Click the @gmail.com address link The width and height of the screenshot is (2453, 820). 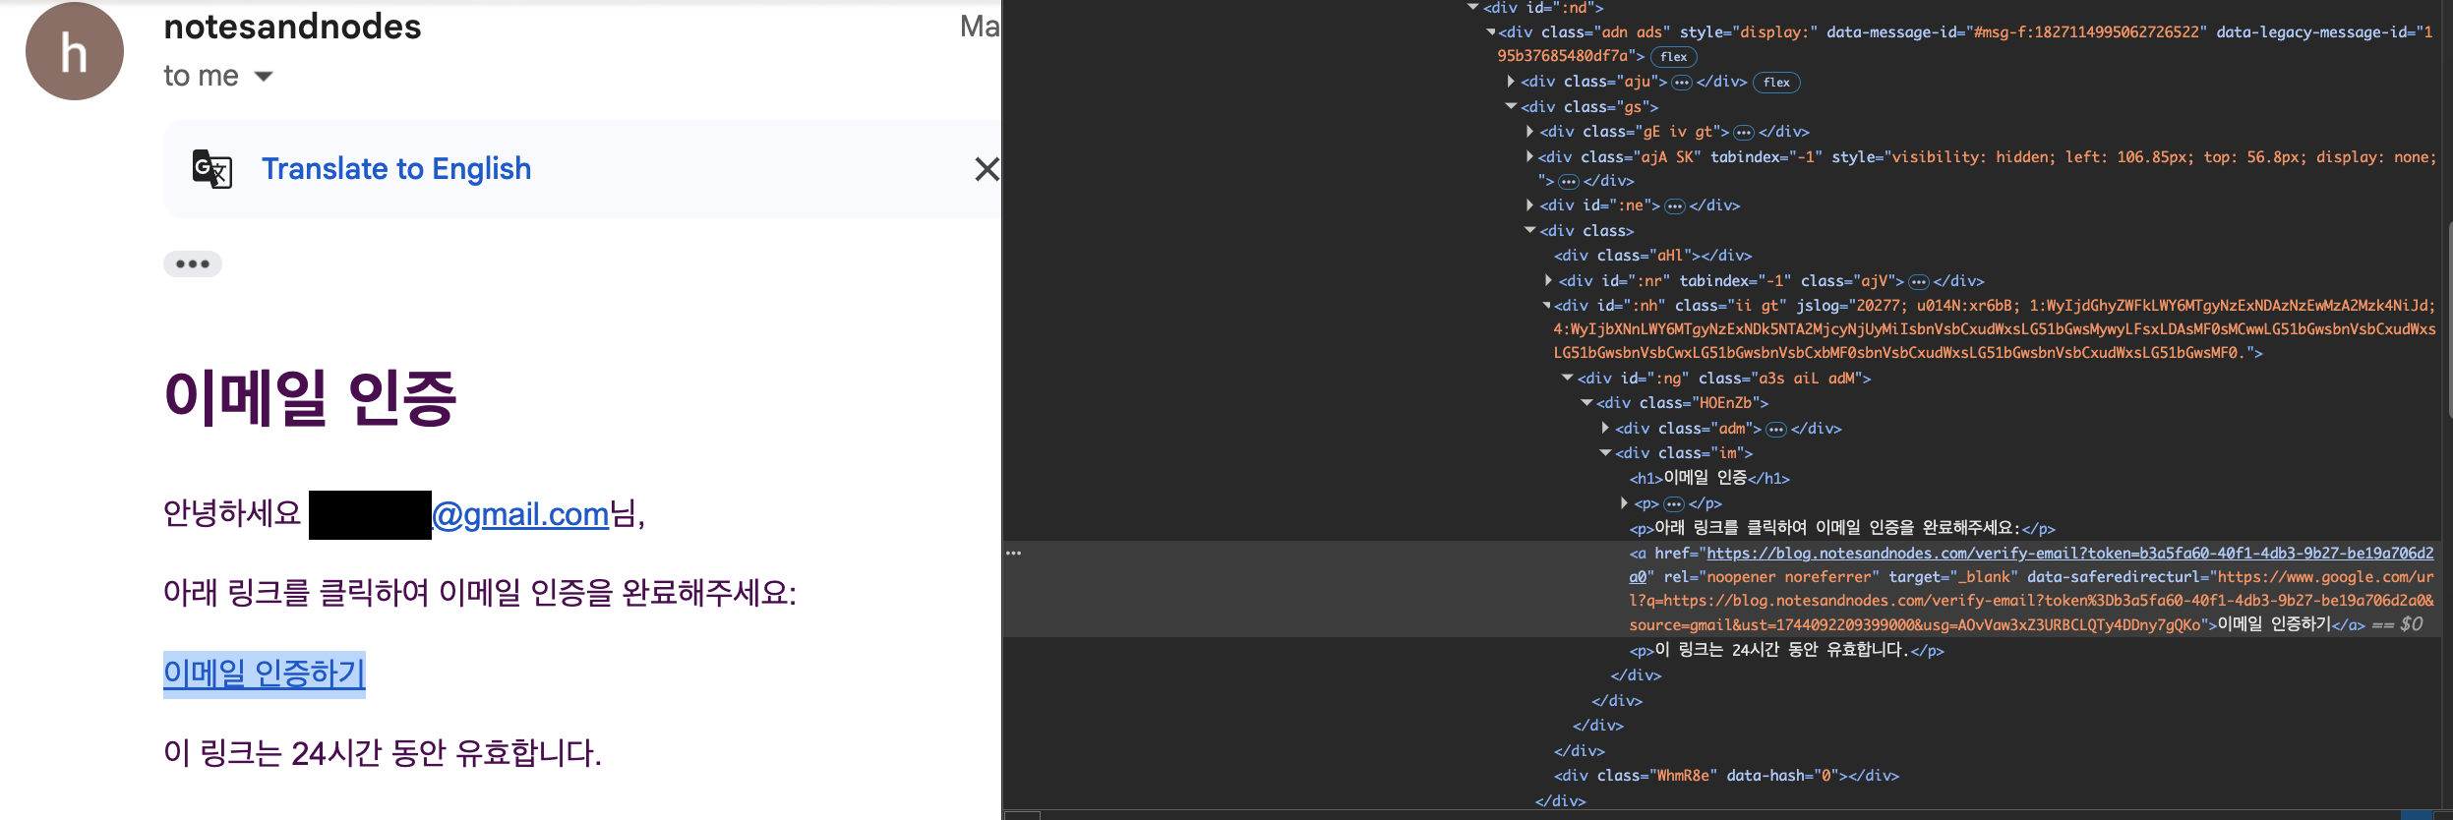520,514
